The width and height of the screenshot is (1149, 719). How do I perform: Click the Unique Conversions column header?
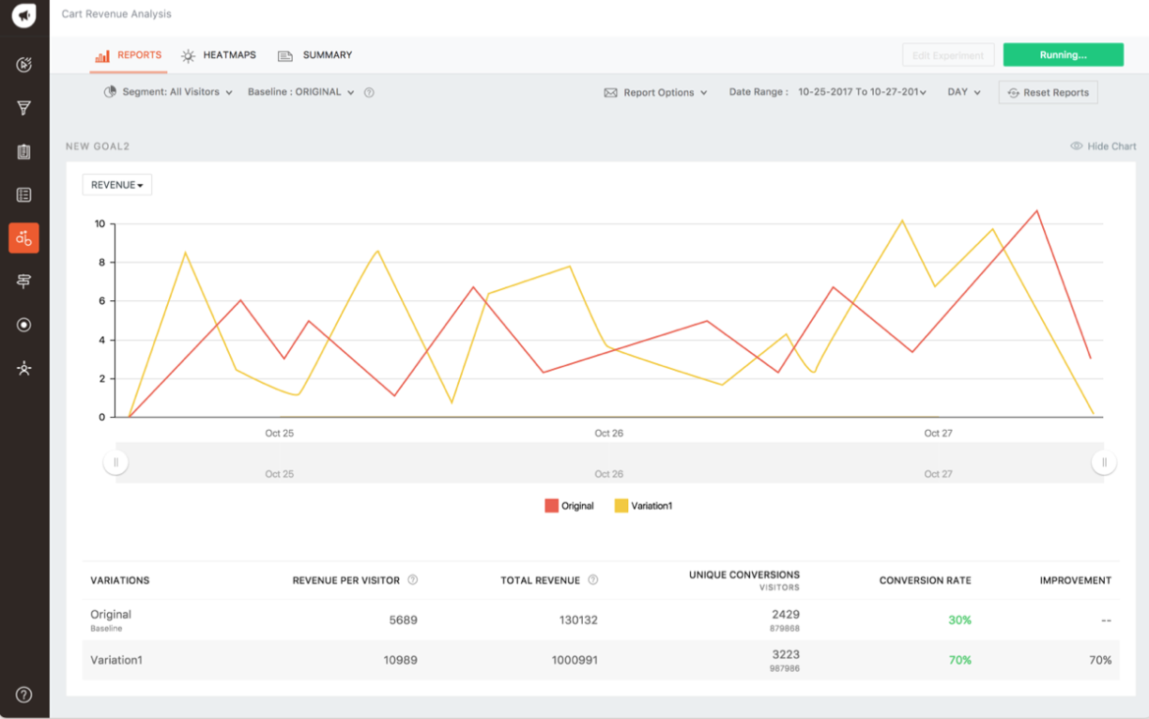tap(743, 574)
